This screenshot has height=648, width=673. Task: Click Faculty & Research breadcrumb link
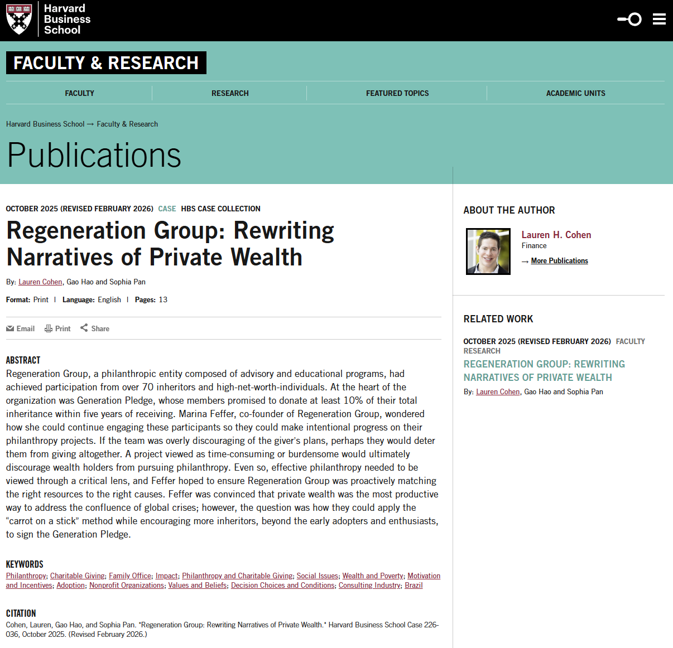coord(127,124)
